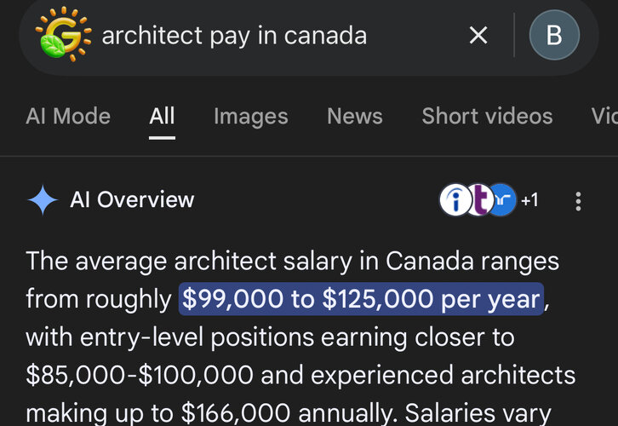Click the $85,000-$100,000 entry-level figure

[140, 374]
